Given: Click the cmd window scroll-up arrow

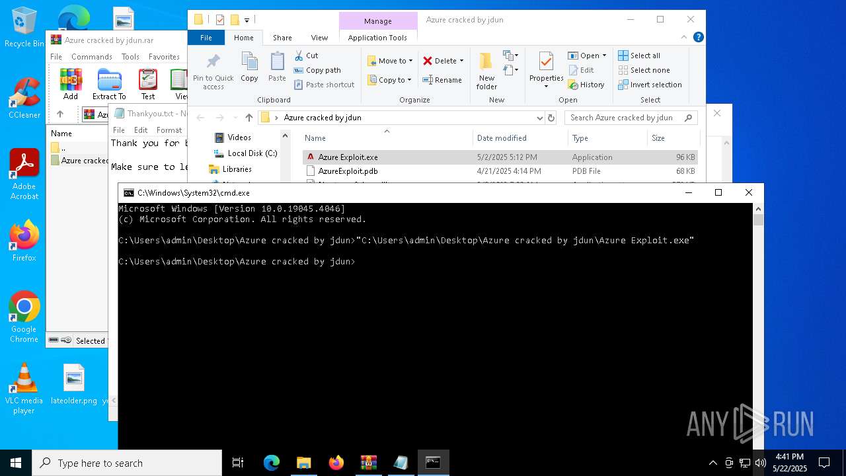Looking at the screenshot, I should (758, 208).
